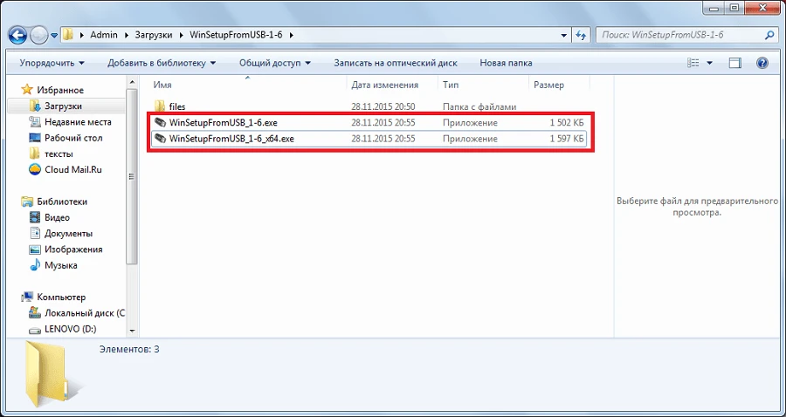Viewport: 786px width, 417px height.
Task: Select the WinSetupFromUSB_1-6_x64.exe file name
Action: tap(231, 139)
